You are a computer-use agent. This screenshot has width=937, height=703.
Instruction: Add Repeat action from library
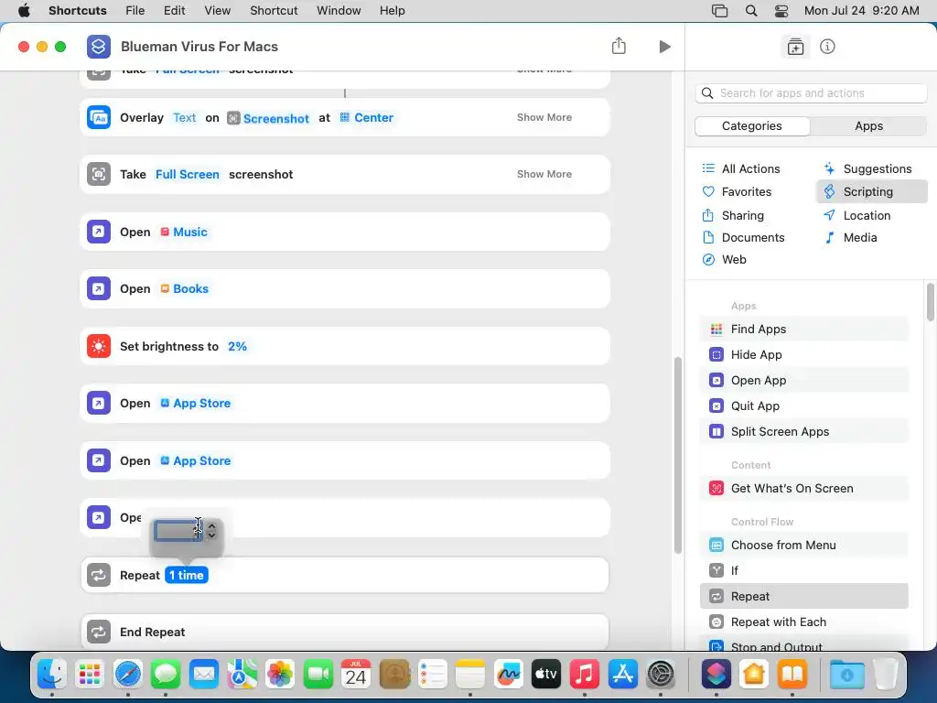pyautogui.click(x=803, y=597)
